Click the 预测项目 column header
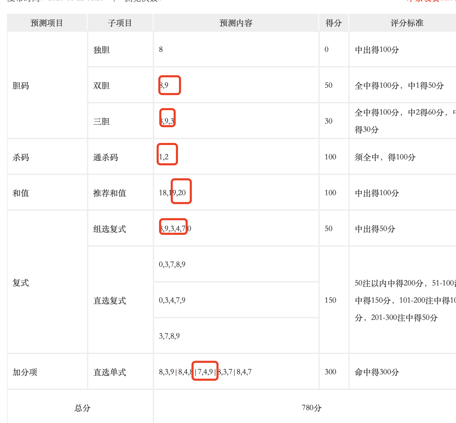 tap(47, 23)
